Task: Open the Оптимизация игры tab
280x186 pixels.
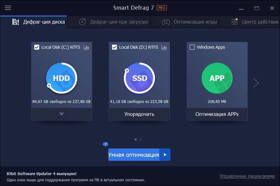Action: click(190, 22)
